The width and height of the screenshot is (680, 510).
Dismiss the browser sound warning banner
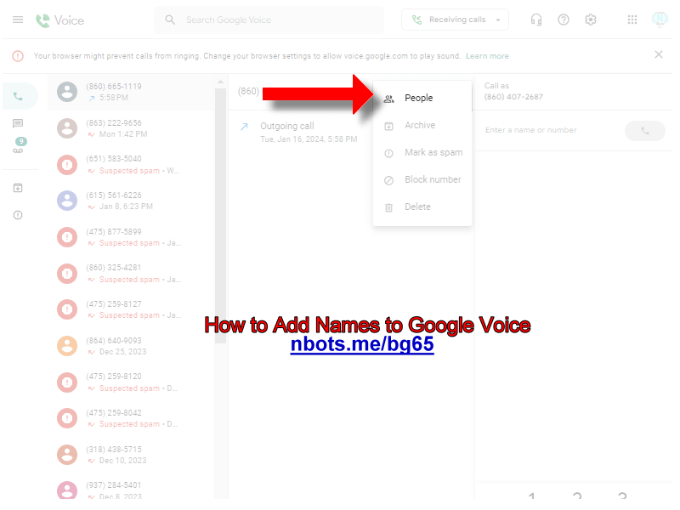click(x=658, y=54)
